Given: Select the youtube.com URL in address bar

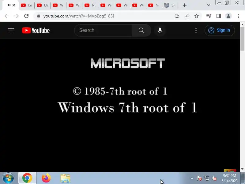Looking at the screenshot, I should pyautogui.click(x=79, y=16).
